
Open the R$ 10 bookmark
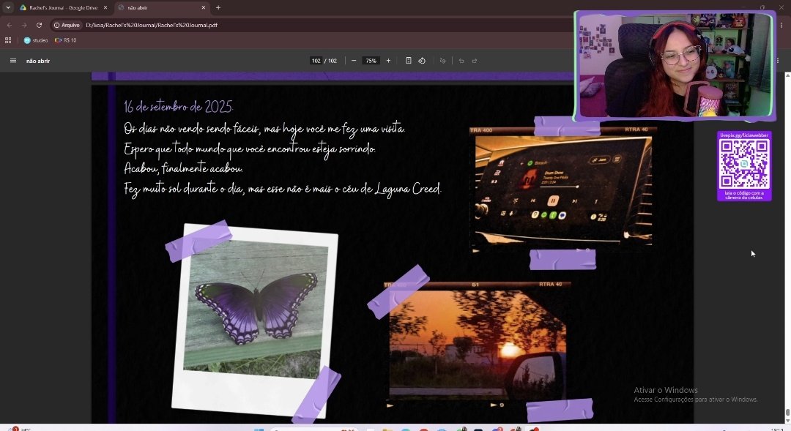coord(66,40)
